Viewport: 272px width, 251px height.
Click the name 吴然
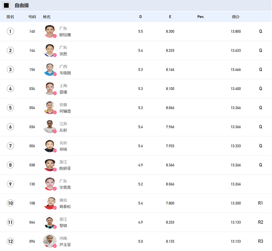pyautogui.click(x=63, y=54)
